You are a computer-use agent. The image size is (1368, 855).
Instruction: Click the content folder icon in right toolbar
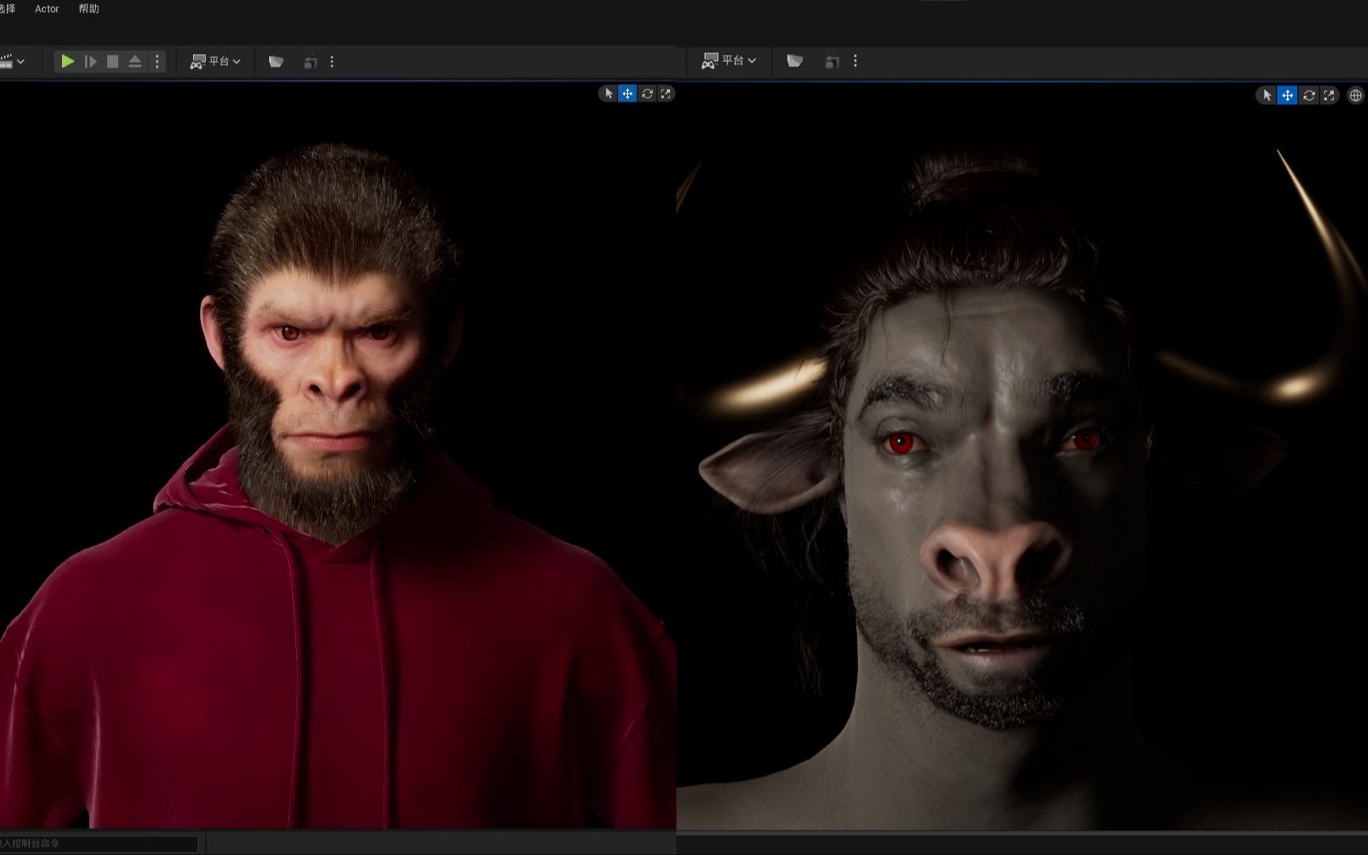click(795, 60)
